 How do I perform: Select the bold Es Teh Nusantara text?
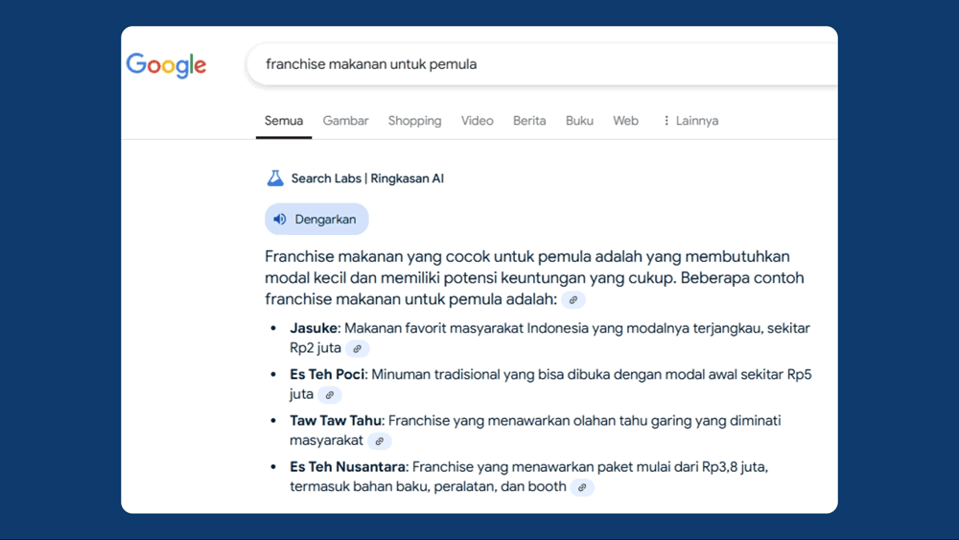click(x=347, y=466)
